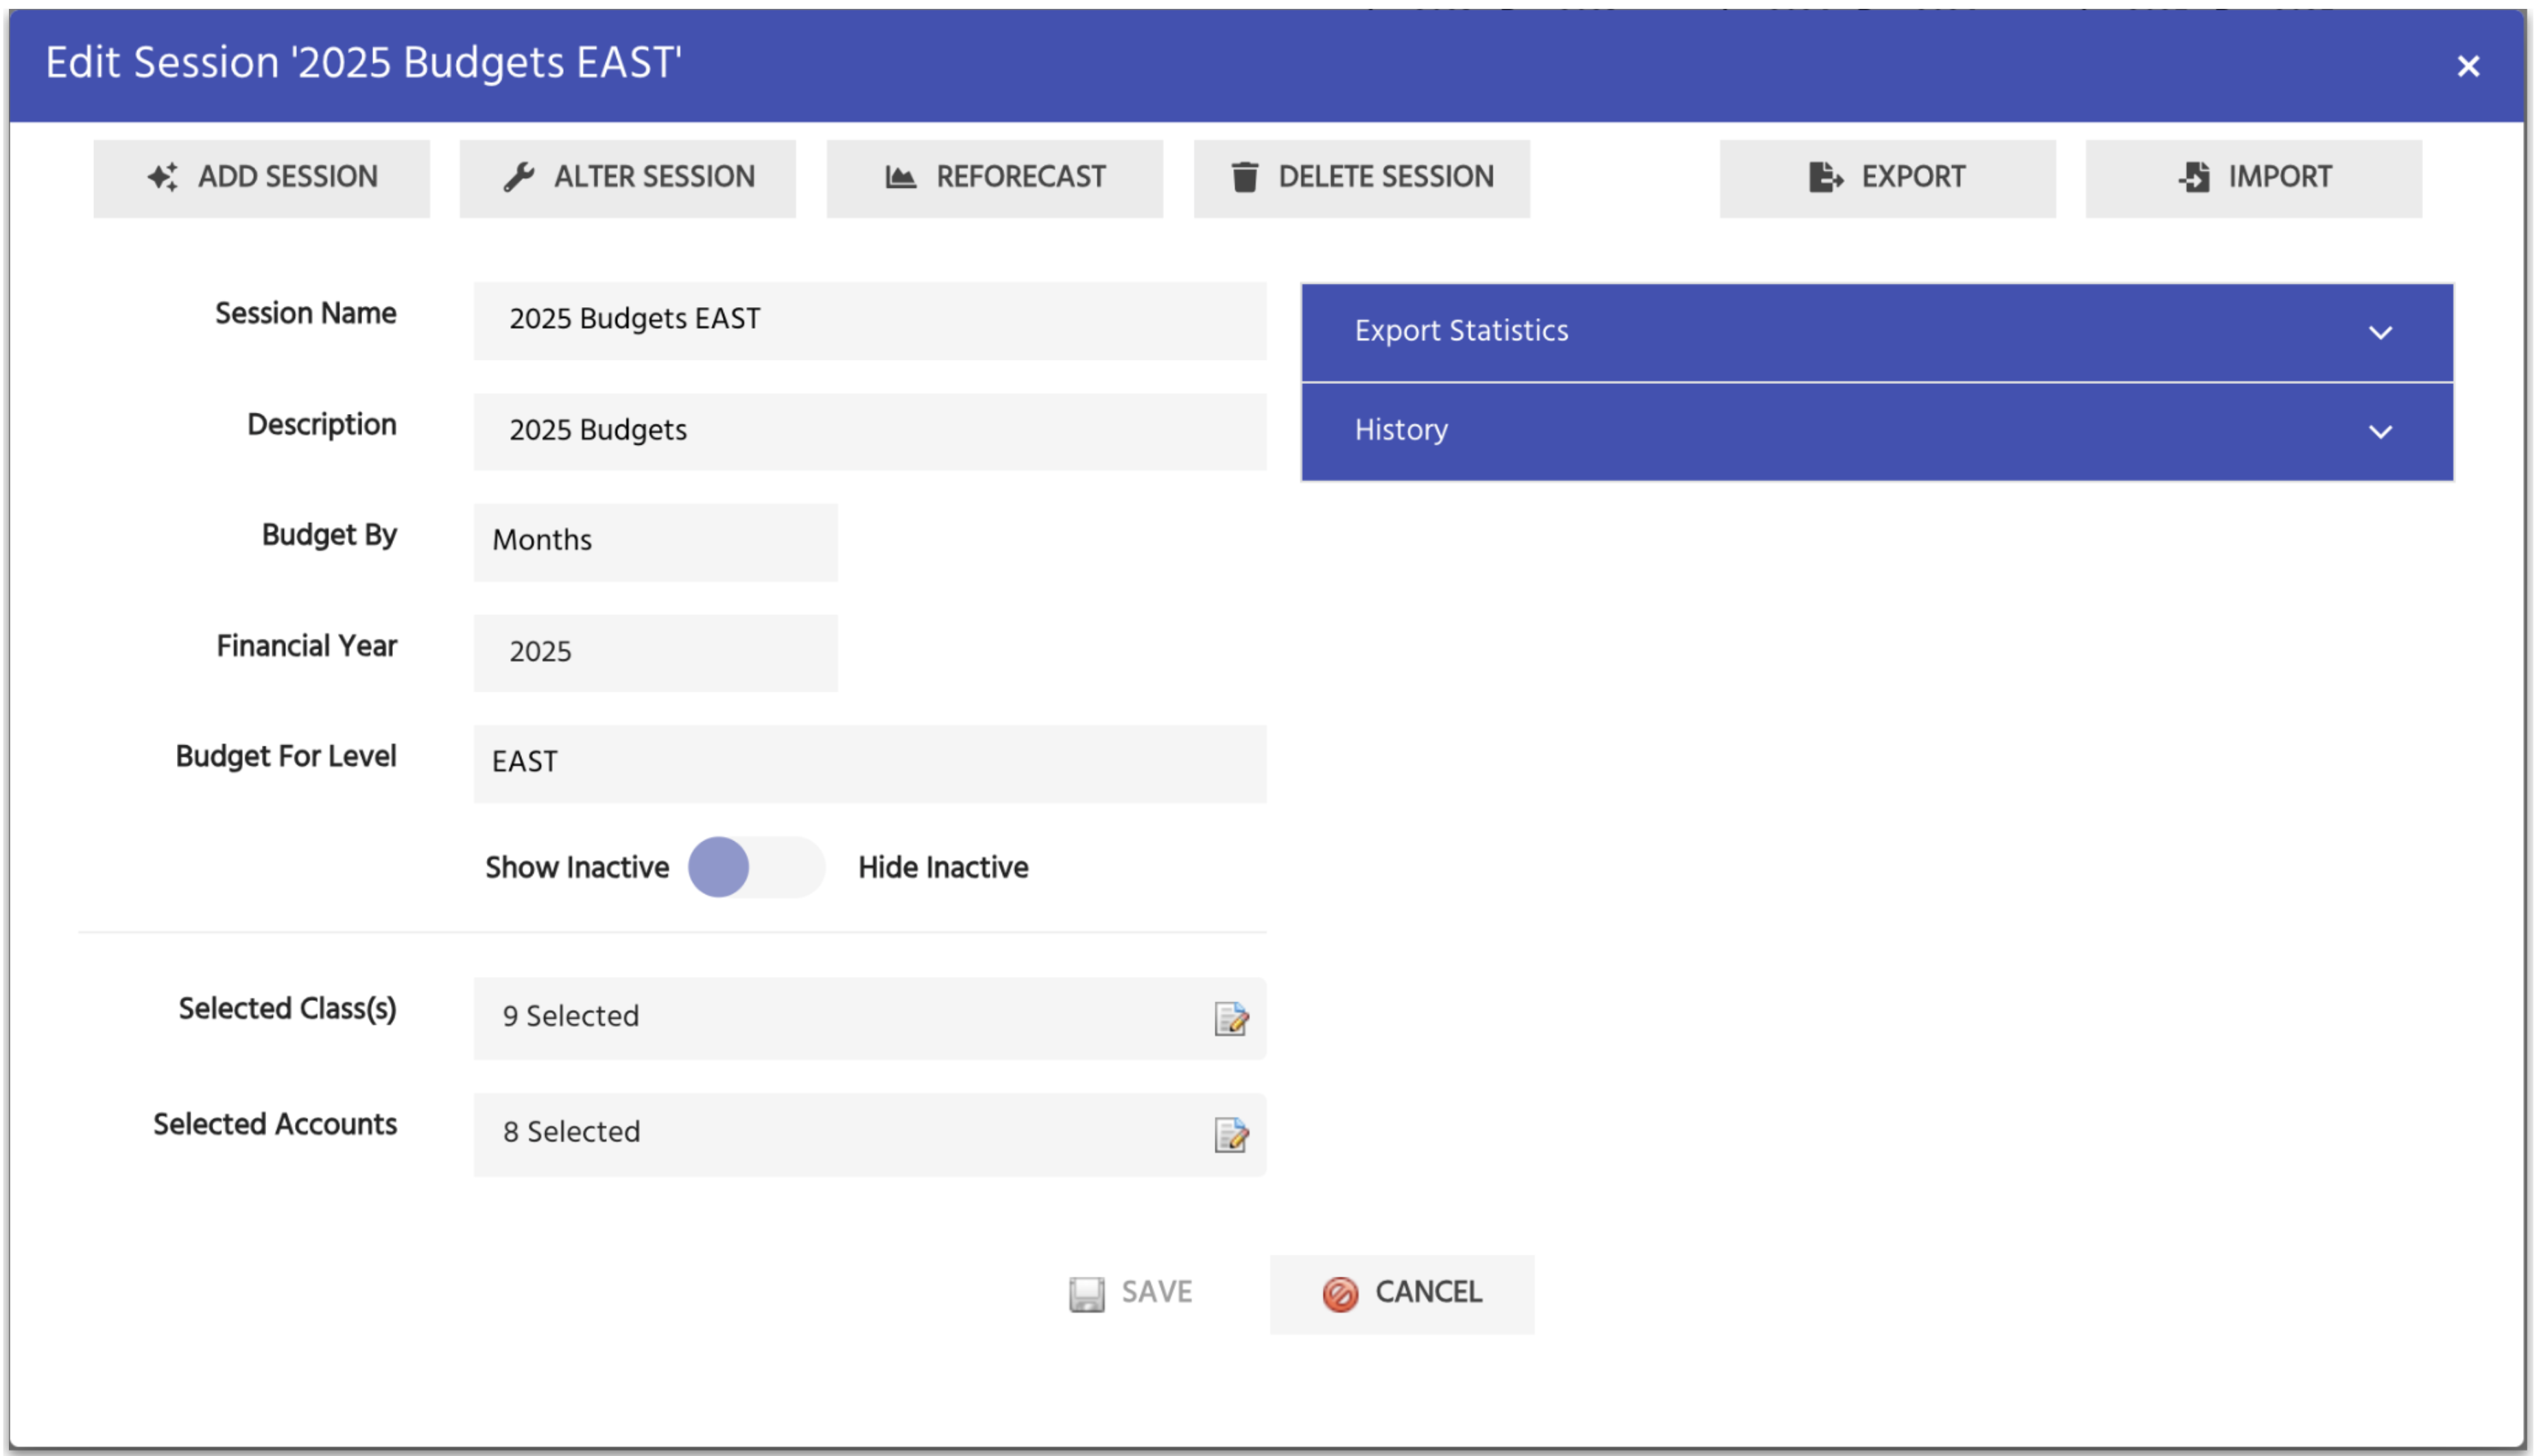
Task: Close the Edit Session dialog
Action: [x=2469, y=66]
